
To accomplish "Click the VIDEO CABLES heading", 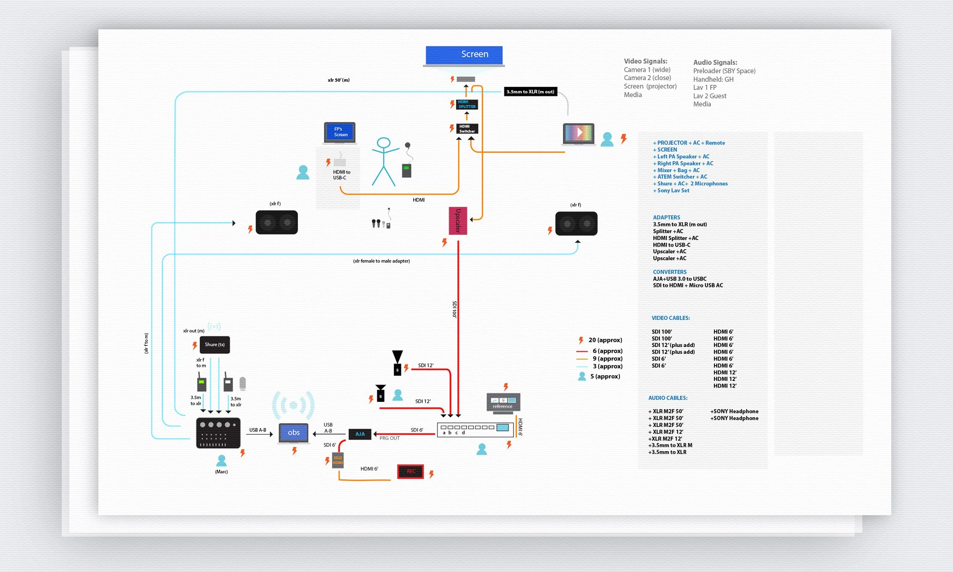I will pyautogui.click(x=670, y=318).
